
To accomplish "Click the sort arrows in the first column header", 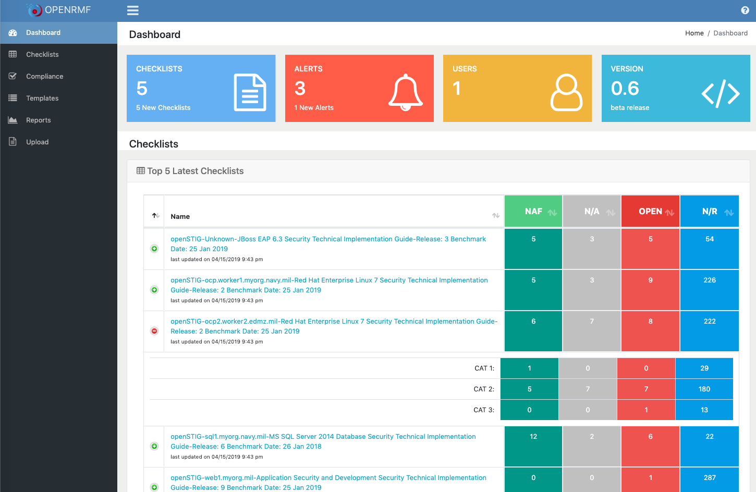I will (155, 216).
